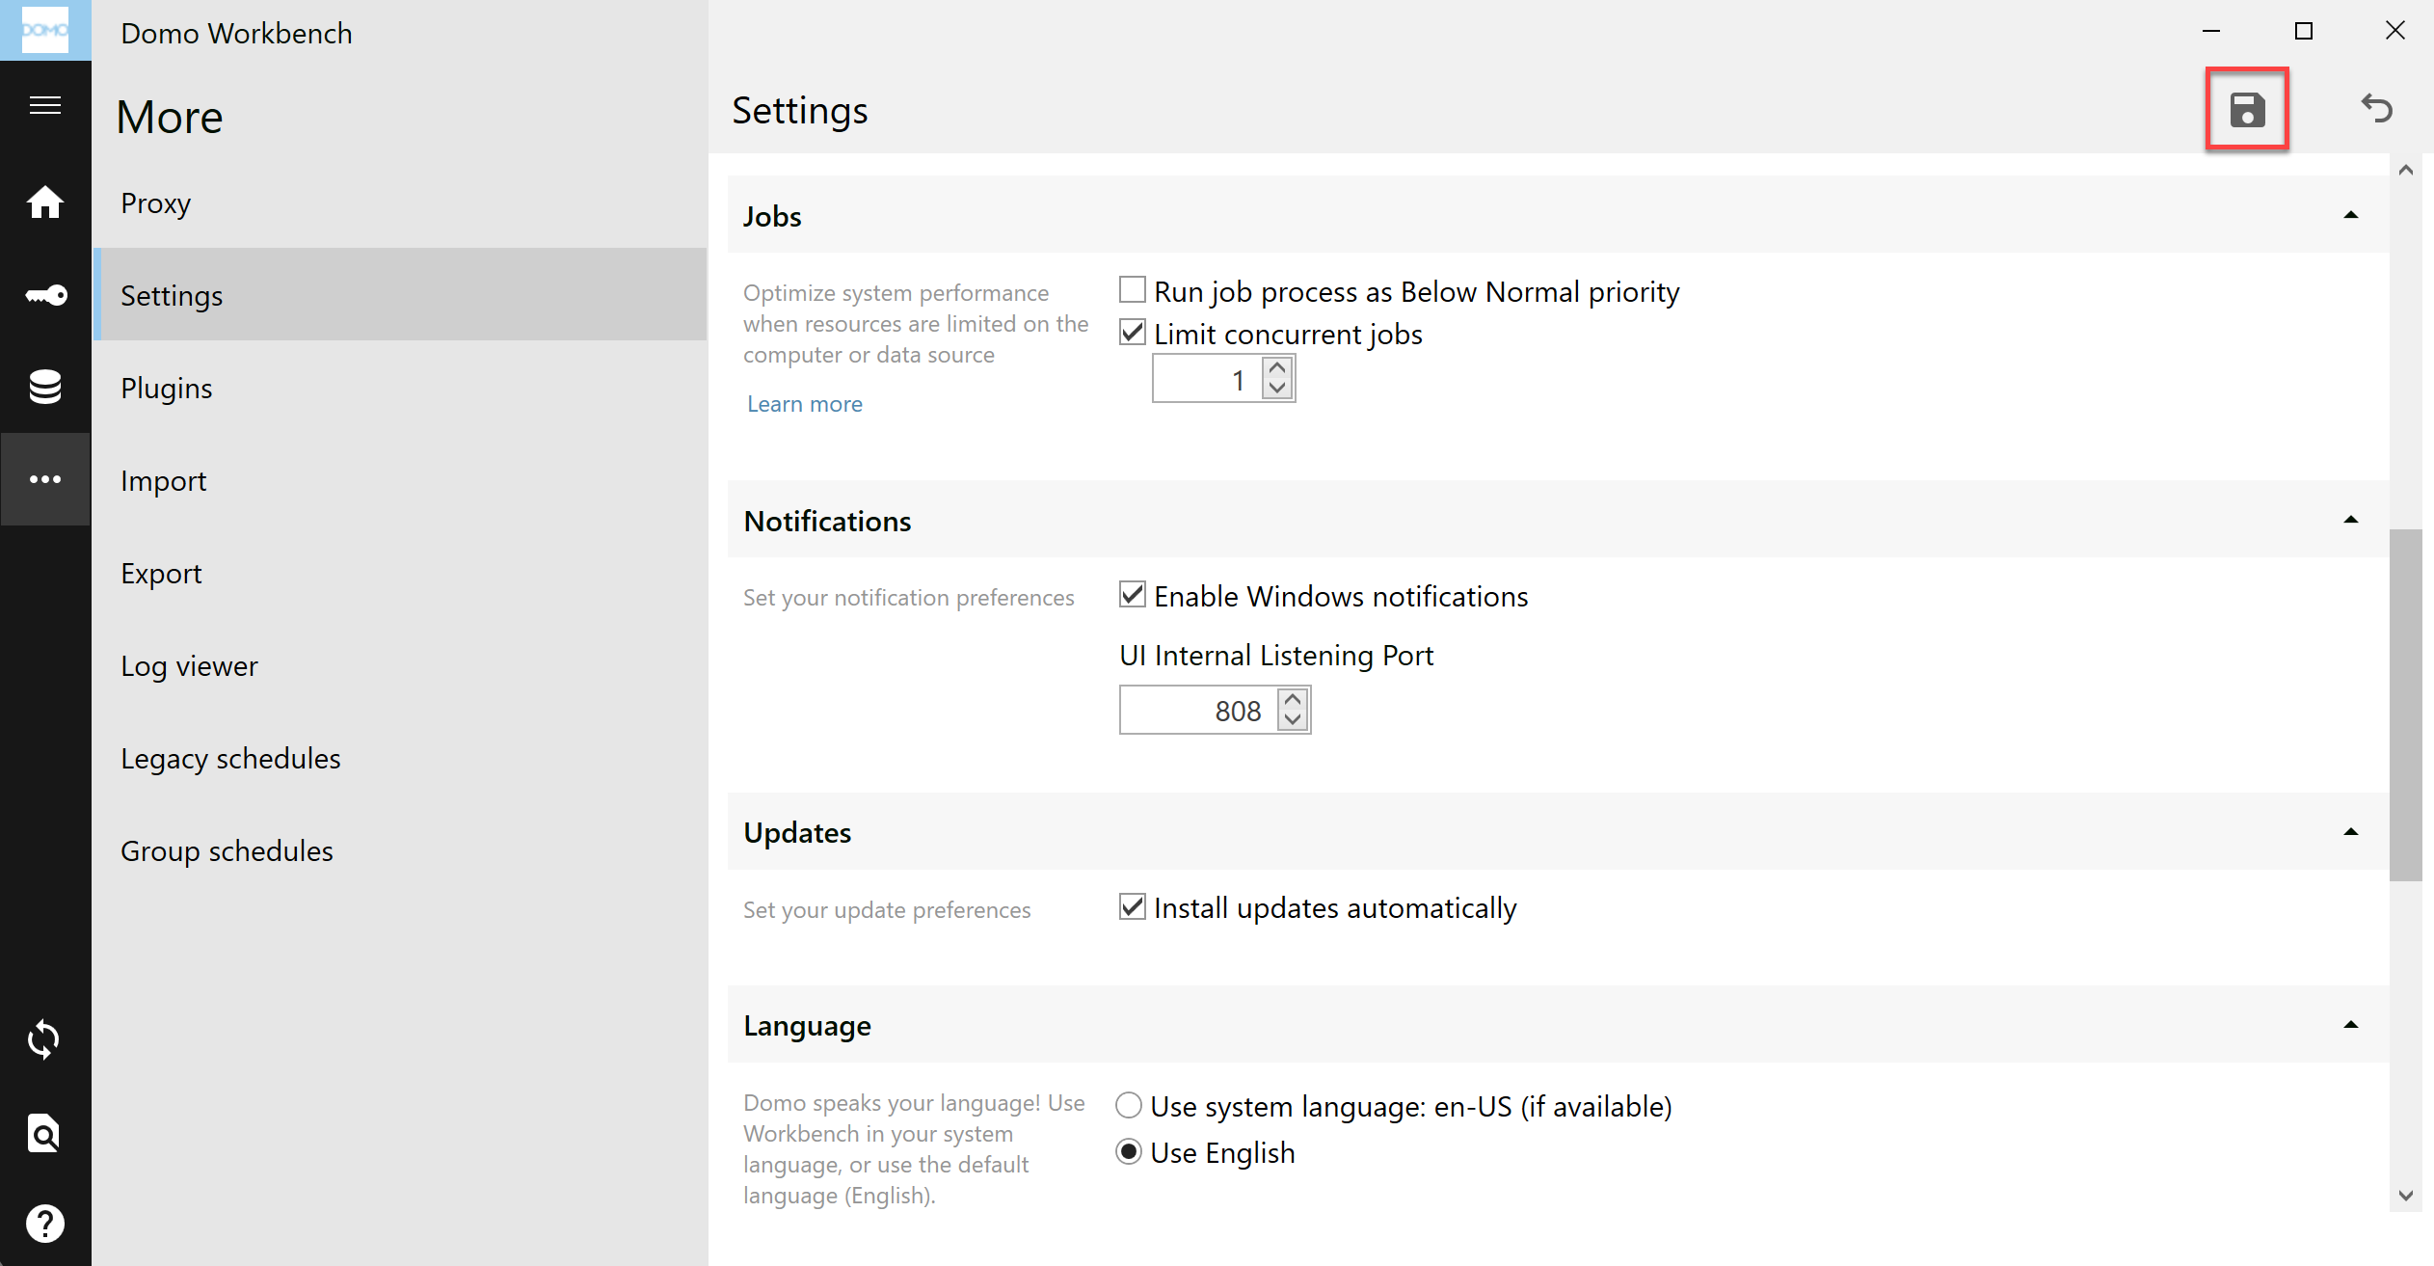Save settings using the highlighted save icon
Viewport: 2434px width, 1266px height.
pyautogui.click(x=2248, y=110)
